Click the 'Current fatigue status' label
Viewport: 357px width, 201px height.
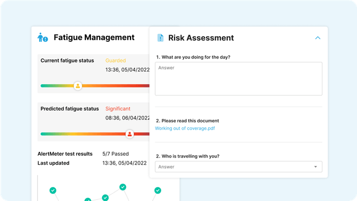(x=67, y=60)
